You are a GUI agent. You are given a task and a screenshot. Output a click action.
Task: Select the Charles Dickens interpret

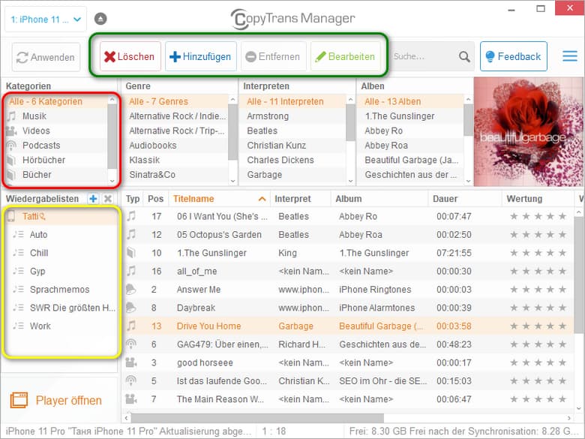(x=294, y=160)
